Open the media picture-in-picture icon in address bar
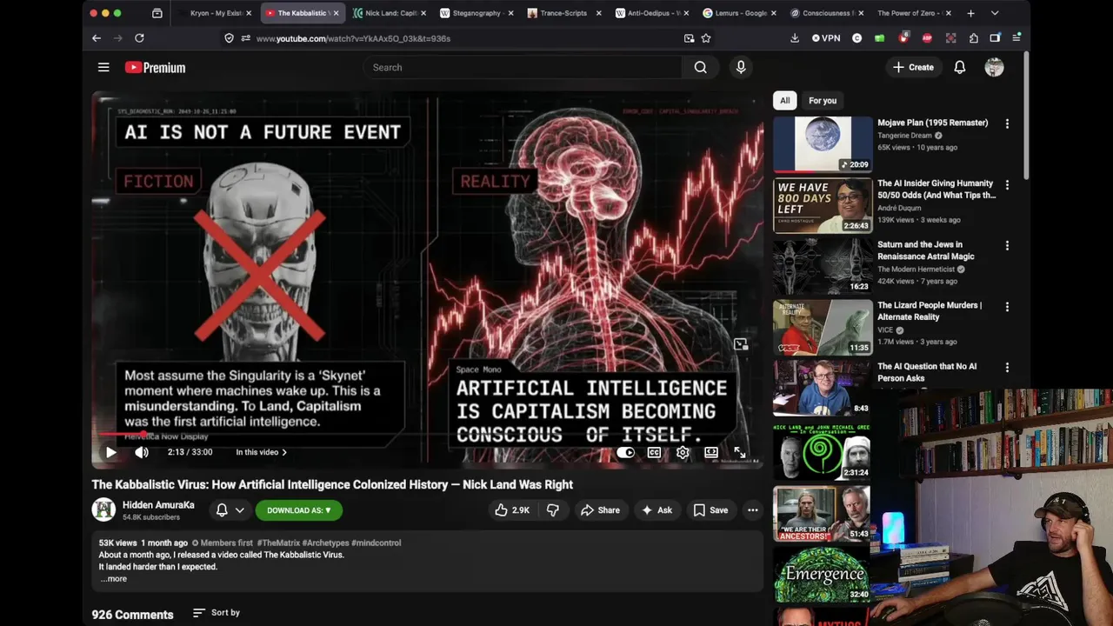Screen dimensions: 1113x626 point(689,38)
